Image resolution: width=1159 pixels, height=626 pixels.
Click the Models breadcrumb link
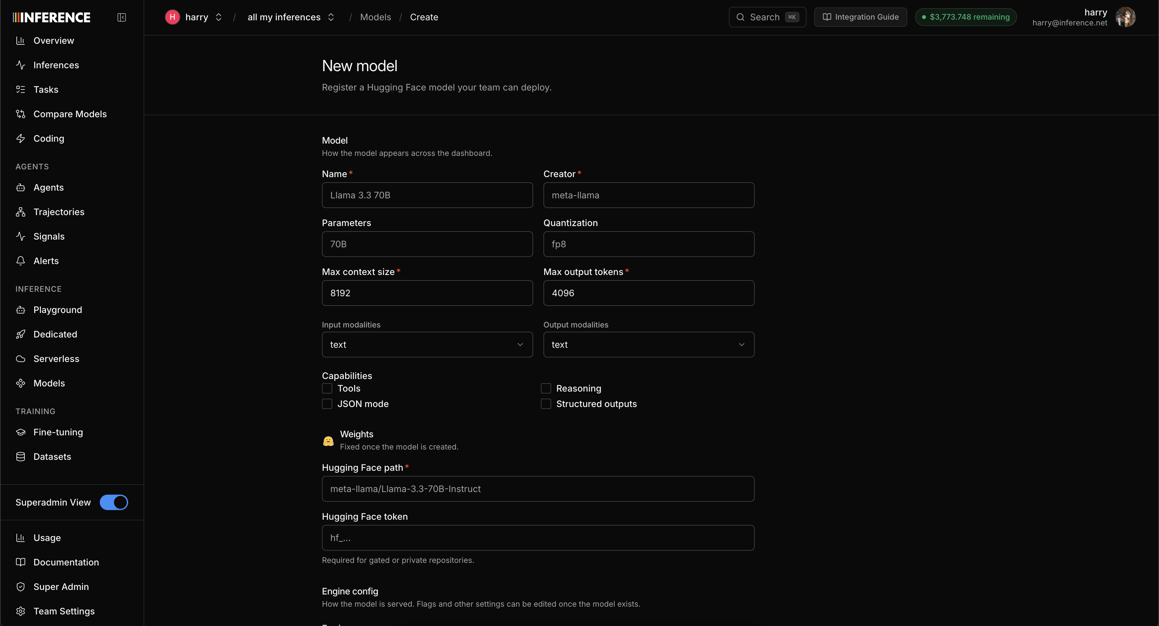click(x=375, y=17)
